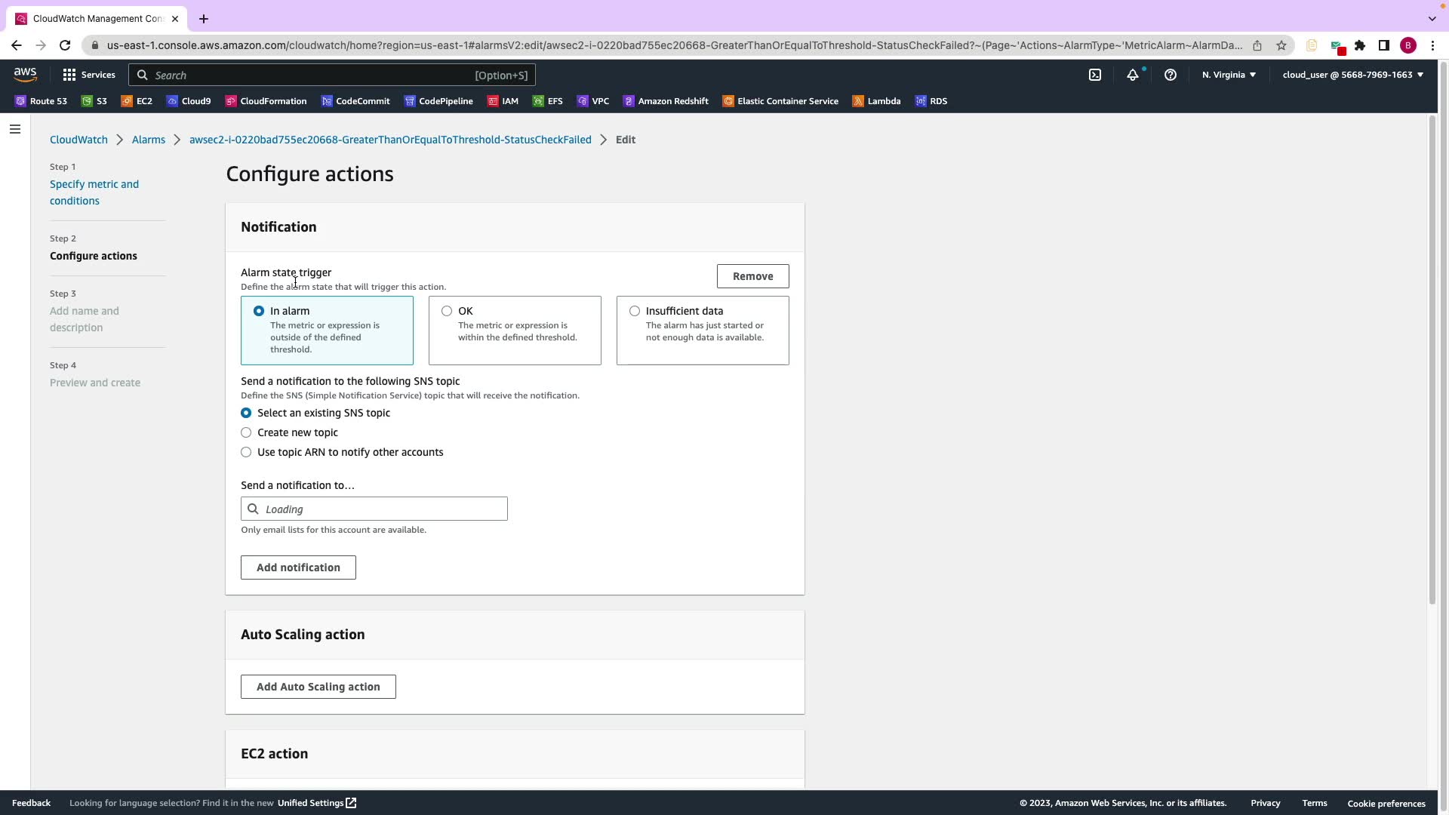Select Insufficient data alarm state
The image size is (1449, 815).
click(635, 311)
